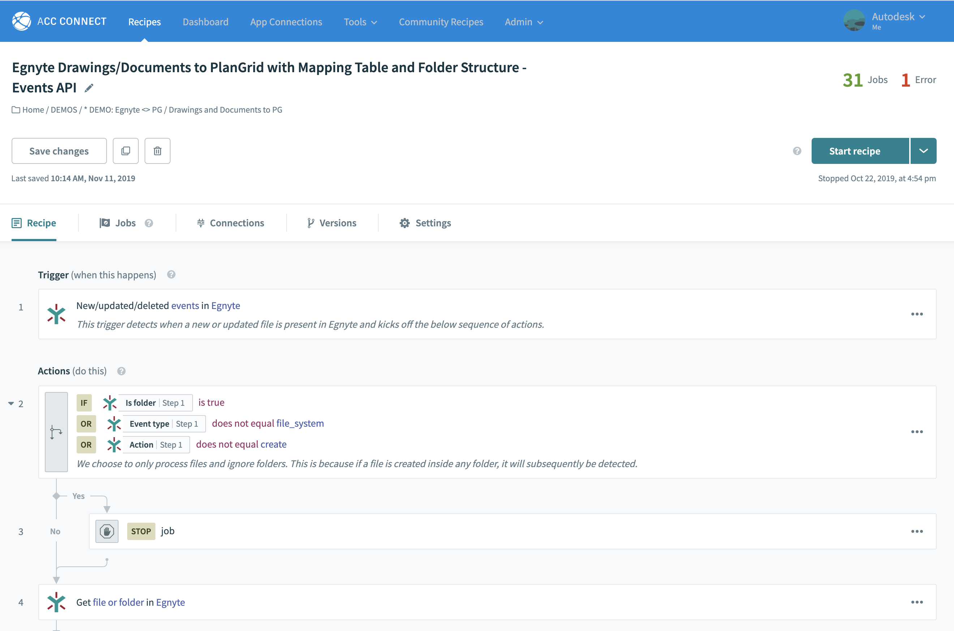Click the pencil icon to edit recipe title
The width and height of the screenshot is (954, 631).
89,88
